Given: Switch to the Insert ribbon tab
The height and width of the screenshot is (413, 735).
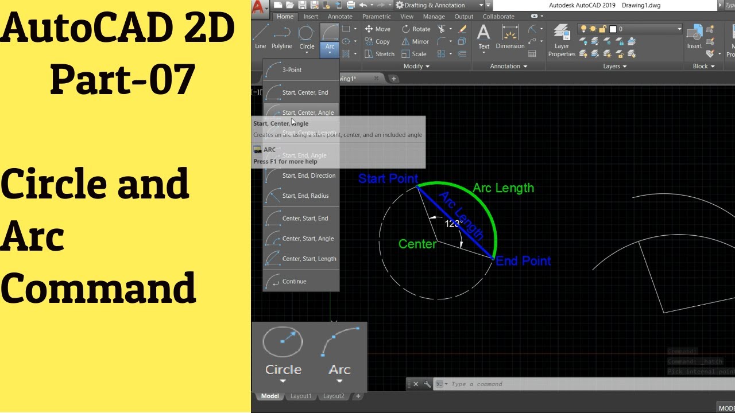Looking at the screenshot, I should pos(311,17).
